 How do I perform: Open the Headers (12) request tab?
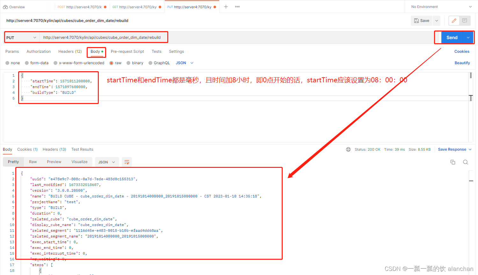70,52
